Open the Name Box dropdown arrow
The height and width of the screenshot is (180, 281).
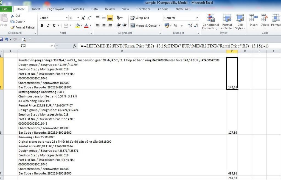(52, 46)
